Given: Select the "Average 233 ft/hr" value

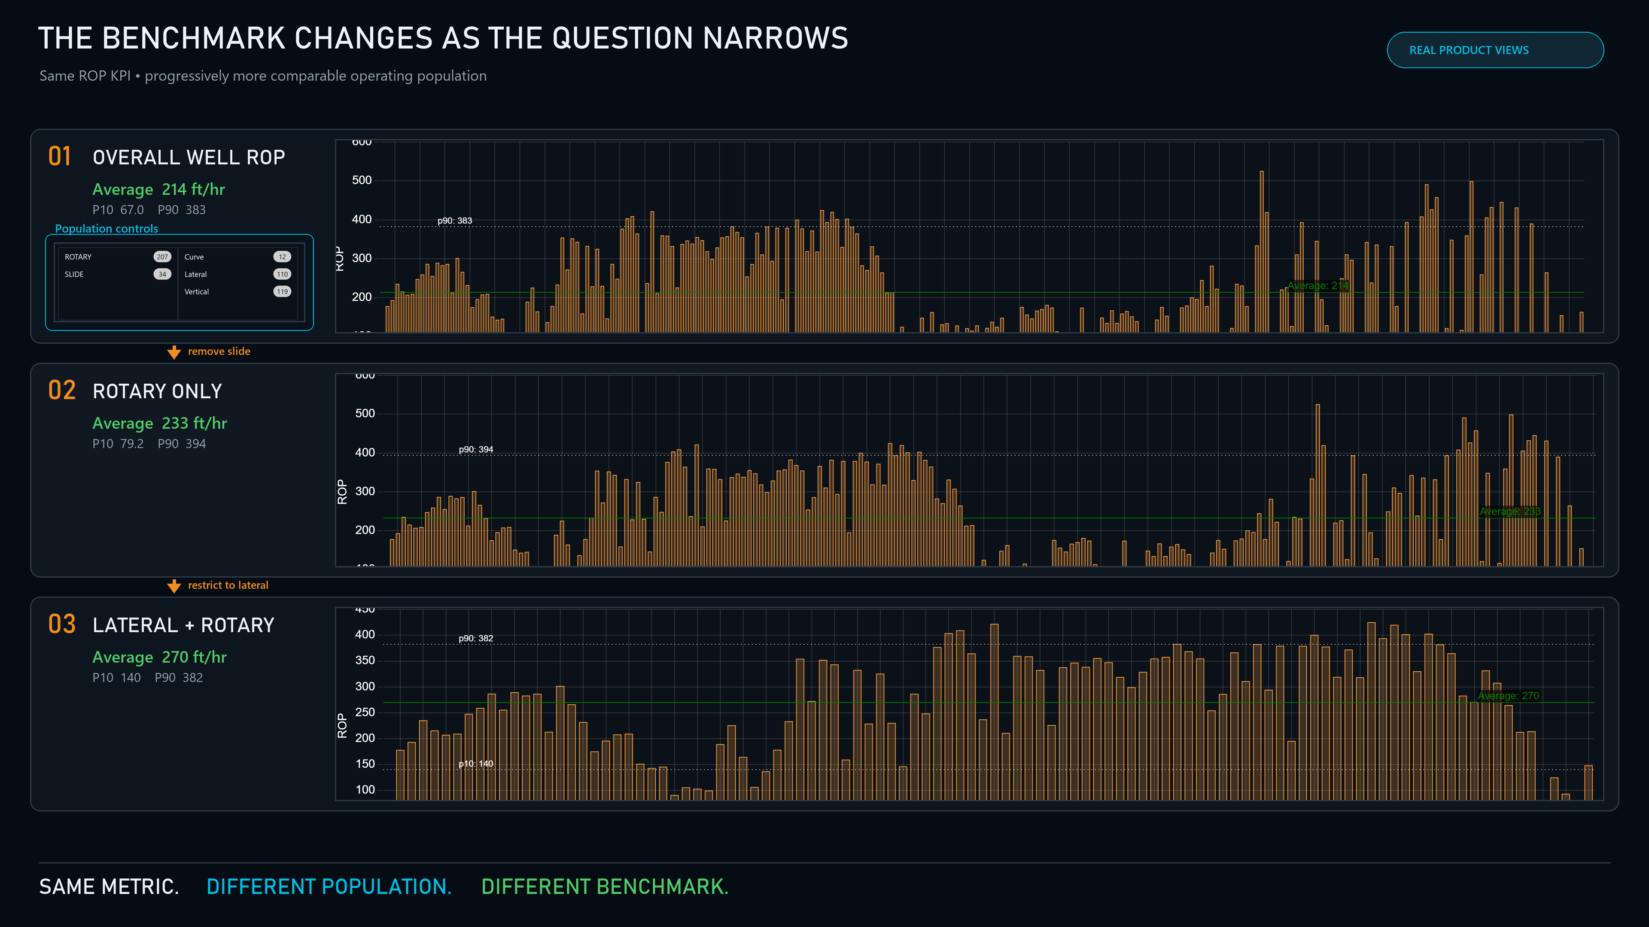Looking at the screenshot, I should (160, 424).
